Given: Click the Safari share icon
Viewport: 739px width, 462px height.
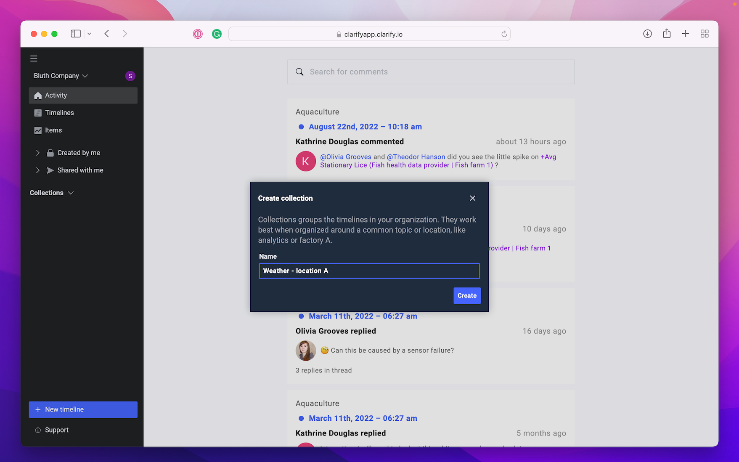Looking at the screenshot, I should pyautogui.click(x=667, y=34).
